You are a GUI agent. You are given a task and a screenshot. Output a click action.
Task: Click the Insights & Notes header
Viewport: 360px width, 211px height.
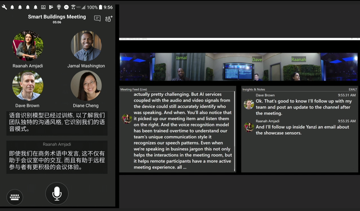click(254, 90)
